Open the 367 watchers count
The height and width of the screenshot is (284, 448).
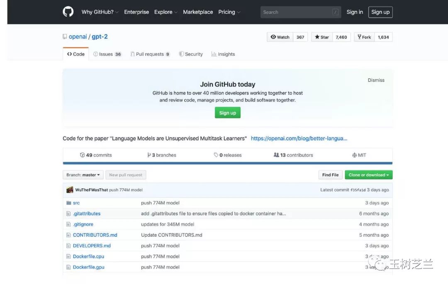(x=300, y=37)
